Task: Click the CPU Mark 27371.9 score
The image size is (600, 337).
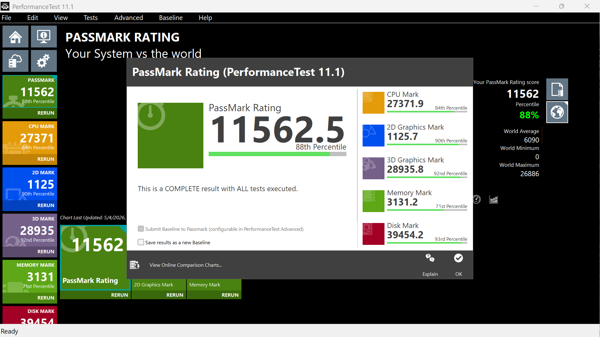Action: pos(405,104)
